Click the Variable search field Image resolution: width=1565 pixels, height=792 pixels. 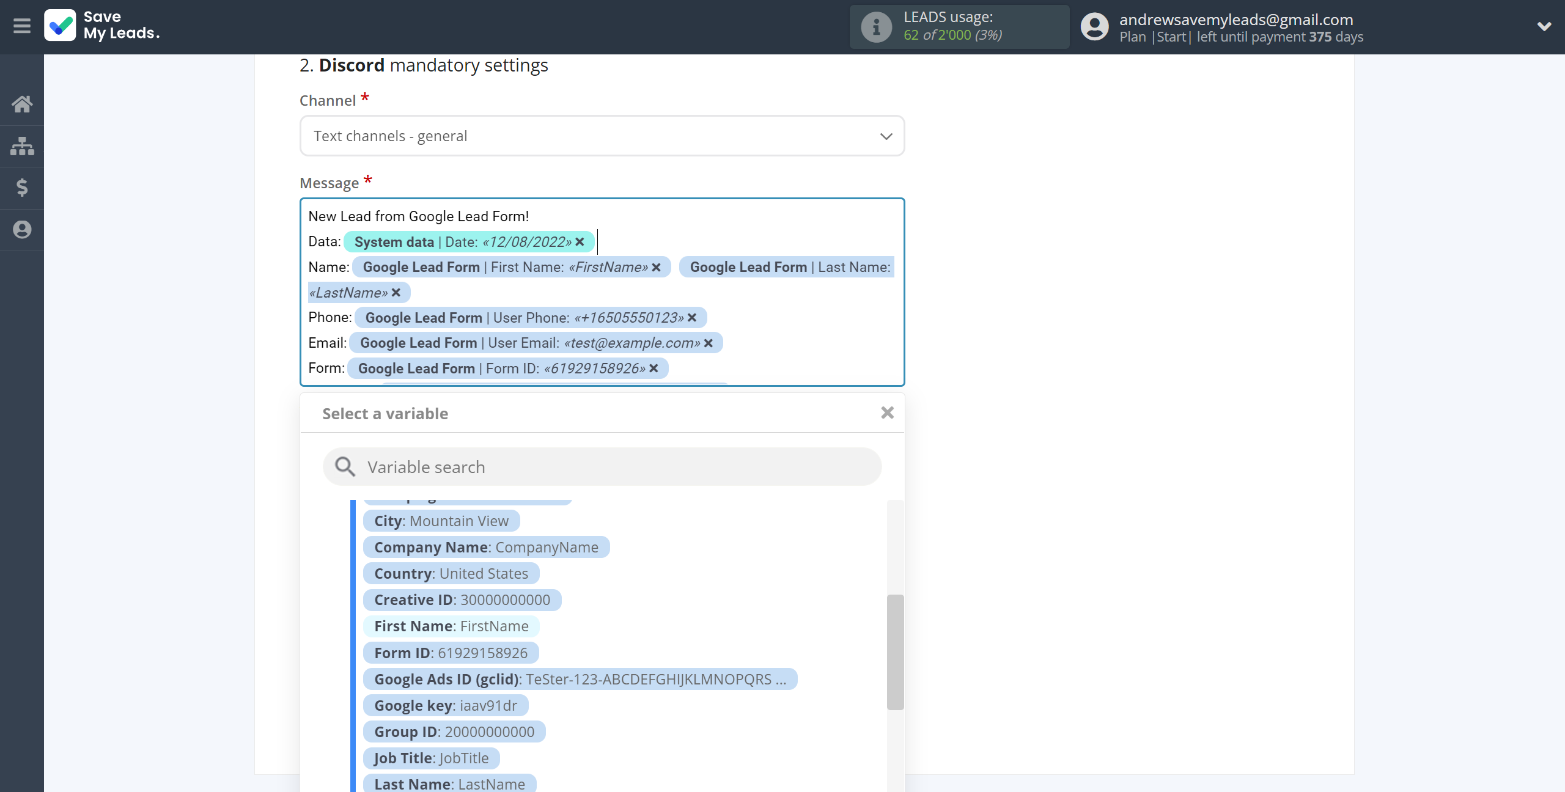click(x=602, y=467)
